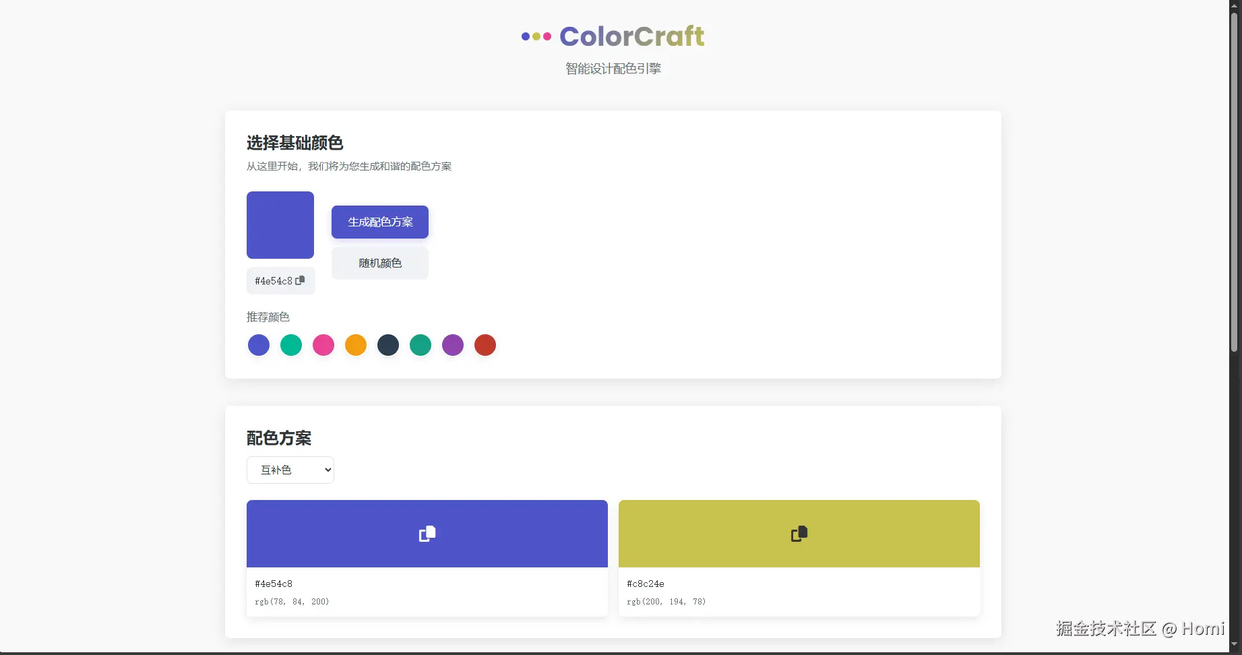This screenshot has height=655, width=1242.
Task: Select the emerald green recommended color circle
Action: pos(420,345)
